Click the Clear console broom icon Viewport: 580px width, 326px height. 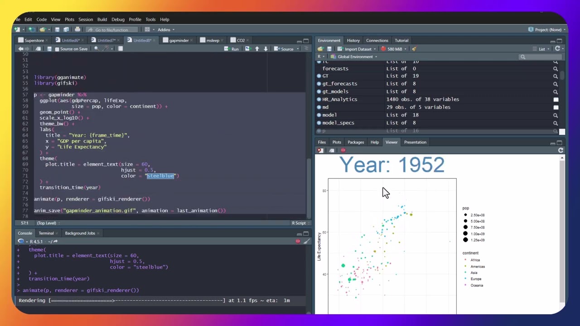tap(307, 241)
